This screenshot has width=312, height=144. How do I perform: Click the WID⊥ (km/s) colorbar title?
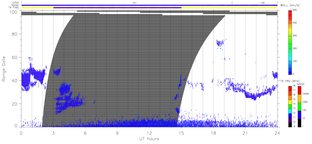click(x=290, y=5)
